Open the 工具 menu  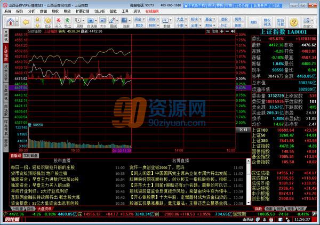click(125, 11)
